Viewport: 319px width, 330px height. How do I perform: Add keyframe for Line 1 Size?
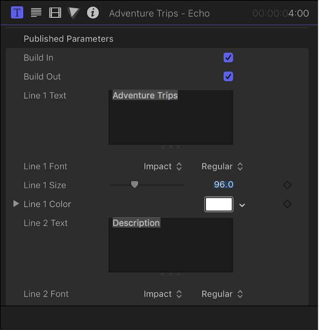pyautogui.click(x=287, y=185)
